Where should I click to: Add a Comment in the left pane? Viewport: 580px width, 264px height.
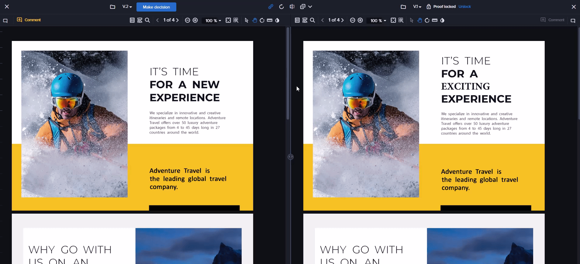[x=29, y=20]
